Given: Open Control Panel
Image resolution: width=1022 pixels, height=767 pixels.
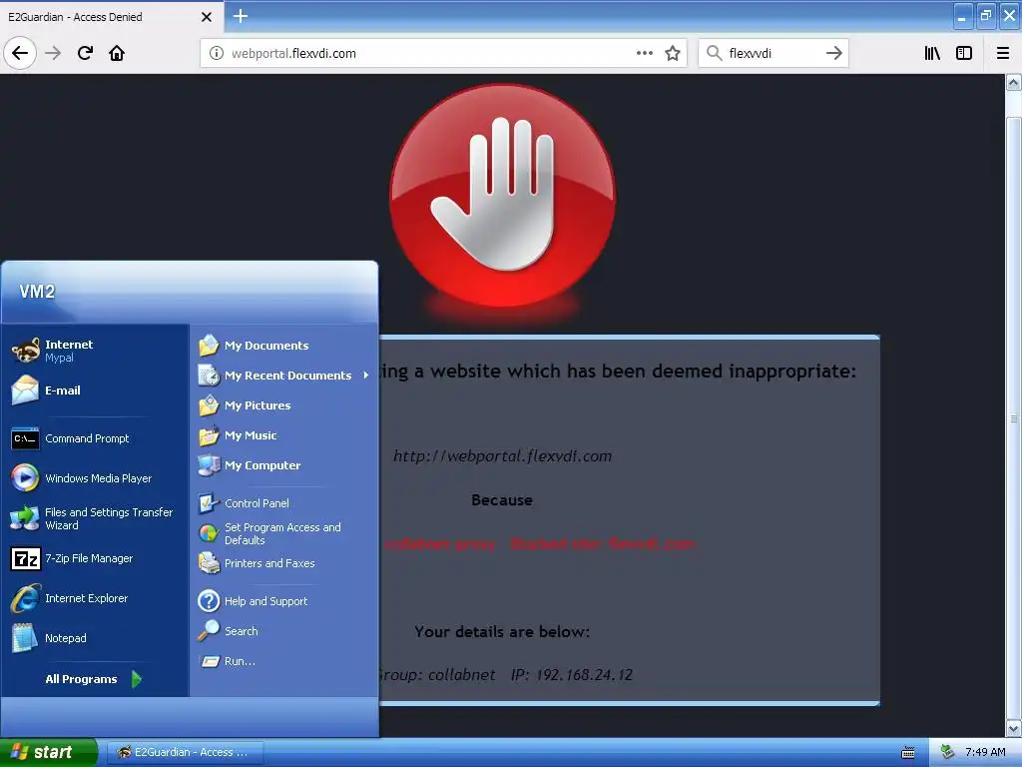Looking at the screenshot, I should click(x=283, y=503).
